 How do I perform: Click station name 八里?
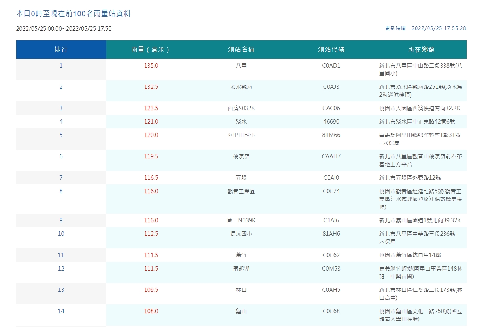point(241,66)
